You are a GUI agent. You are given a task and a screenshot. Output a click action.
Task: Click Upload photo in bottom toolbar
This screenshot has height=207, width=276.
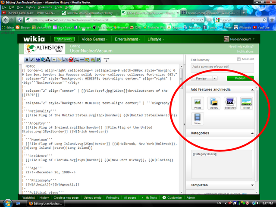(92, 198)
